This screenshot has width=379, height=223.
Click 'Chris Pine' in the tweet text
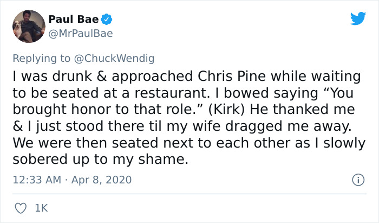point(232,77)
